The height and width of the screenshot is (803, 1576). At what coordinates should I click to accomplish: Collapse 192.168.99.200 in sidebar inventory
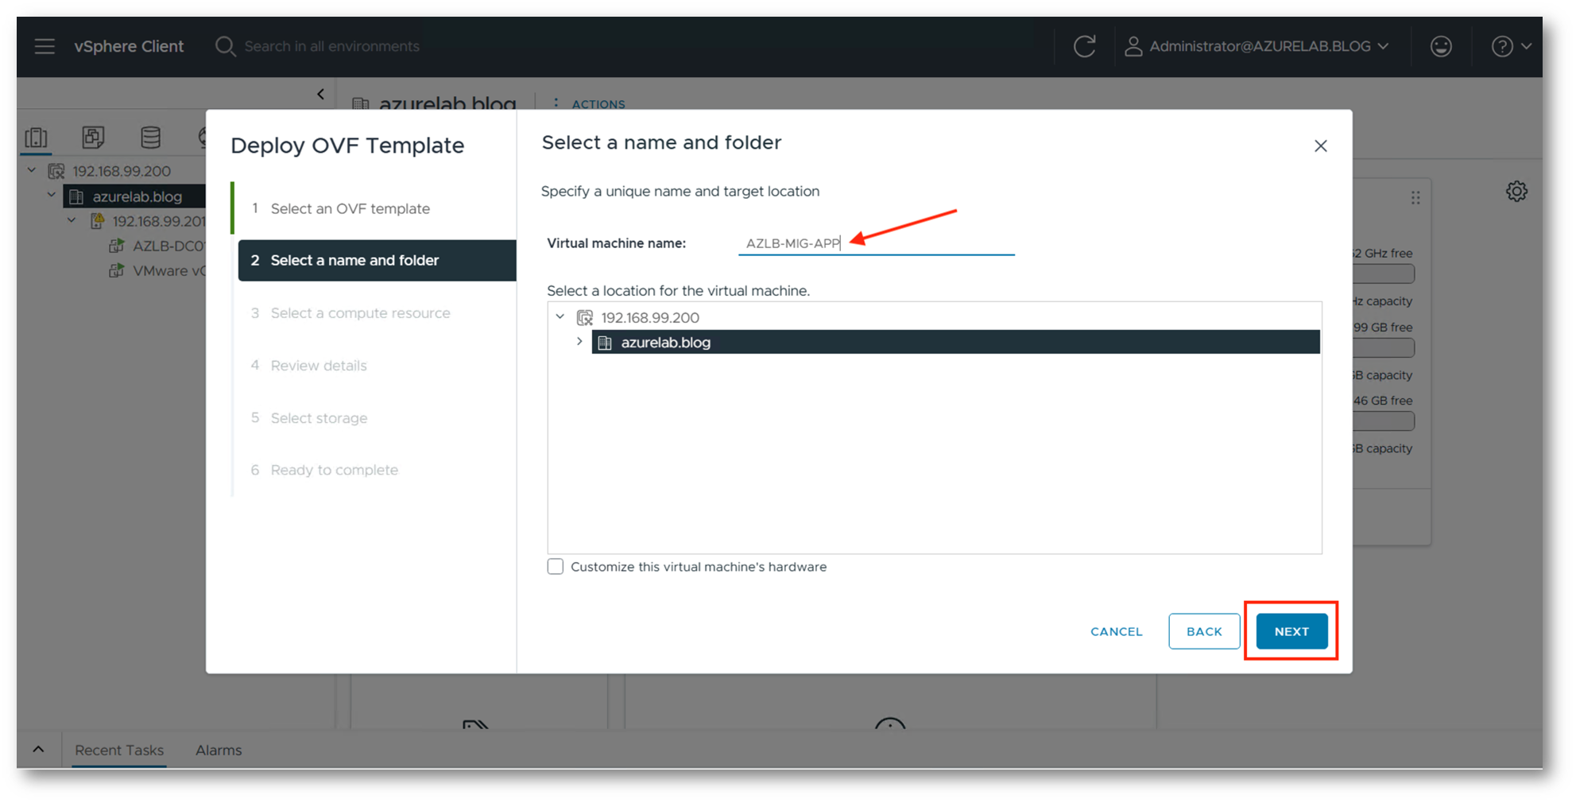32,170
